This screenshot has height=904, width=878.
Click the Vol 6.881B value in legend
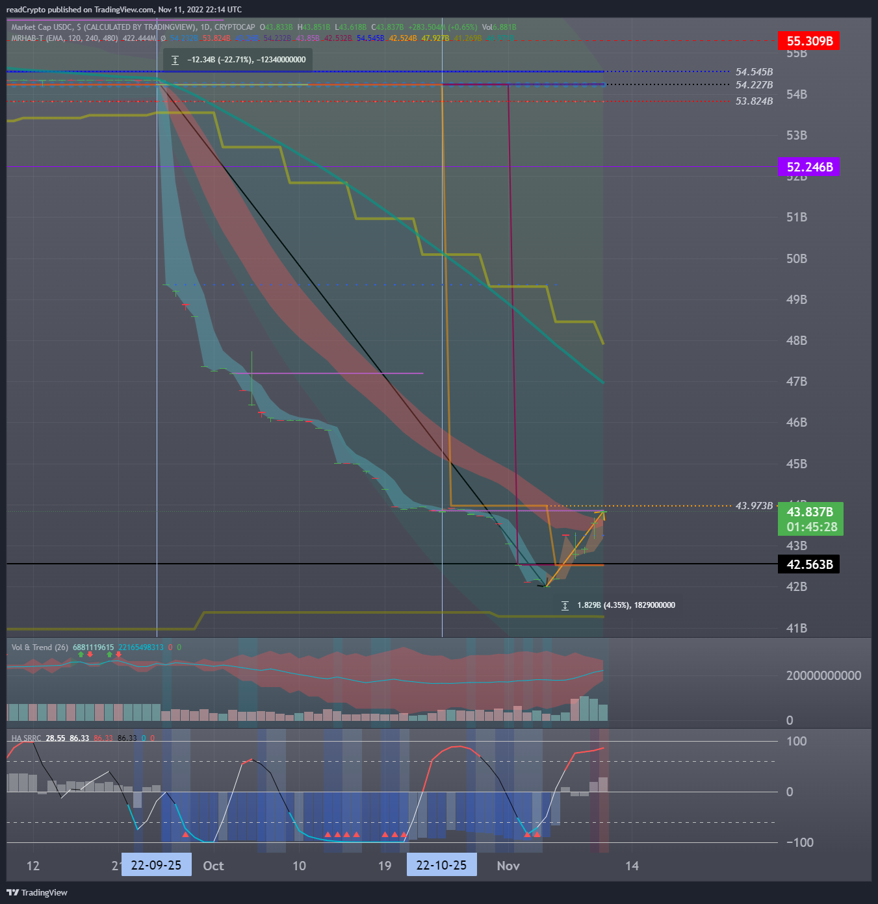point(499,27)
